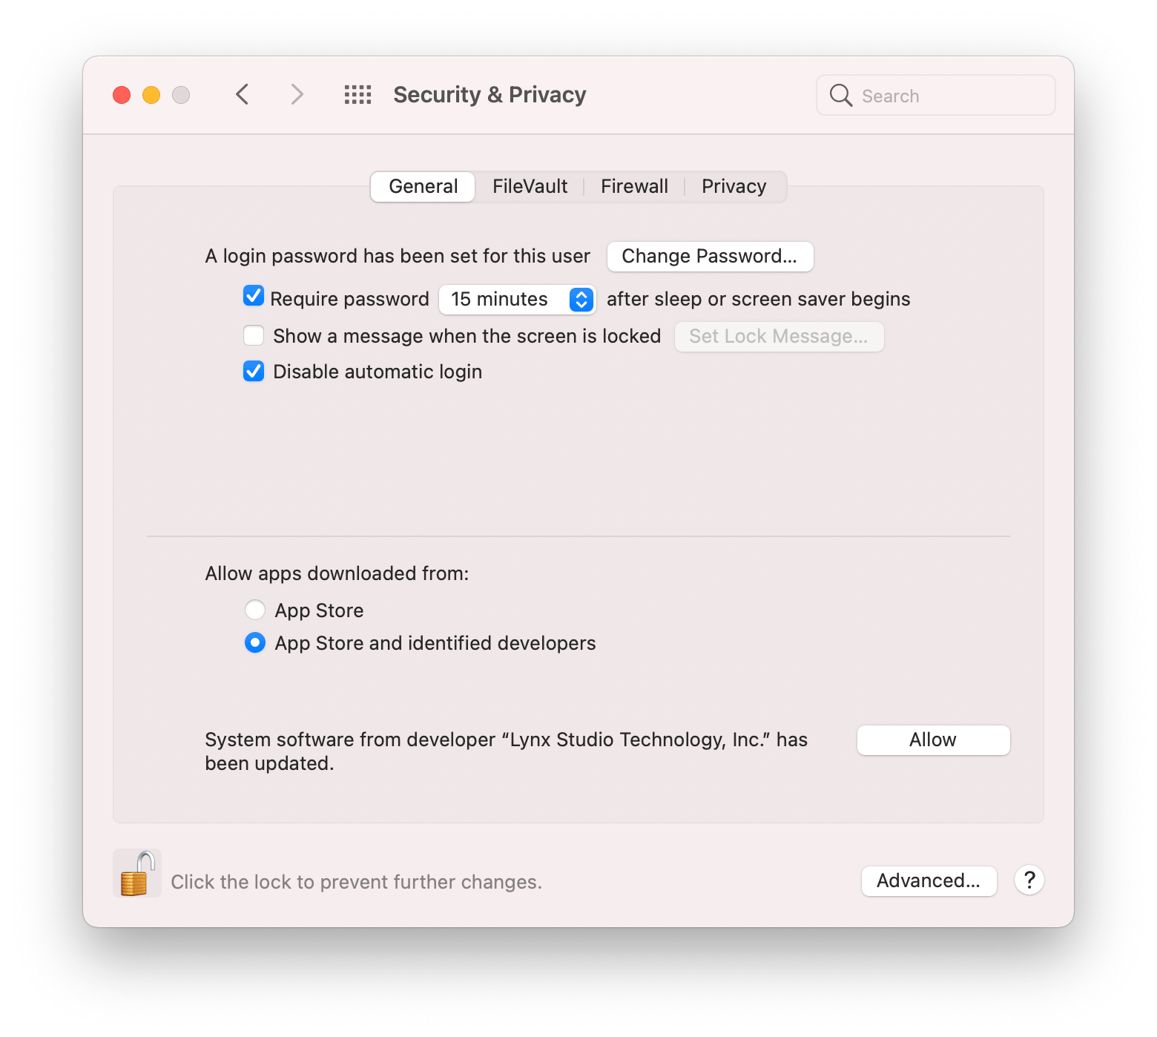This screenshot has height=1037, width=1157.
Task: Choose App Store and identified developers
Action: pos(255,642)
